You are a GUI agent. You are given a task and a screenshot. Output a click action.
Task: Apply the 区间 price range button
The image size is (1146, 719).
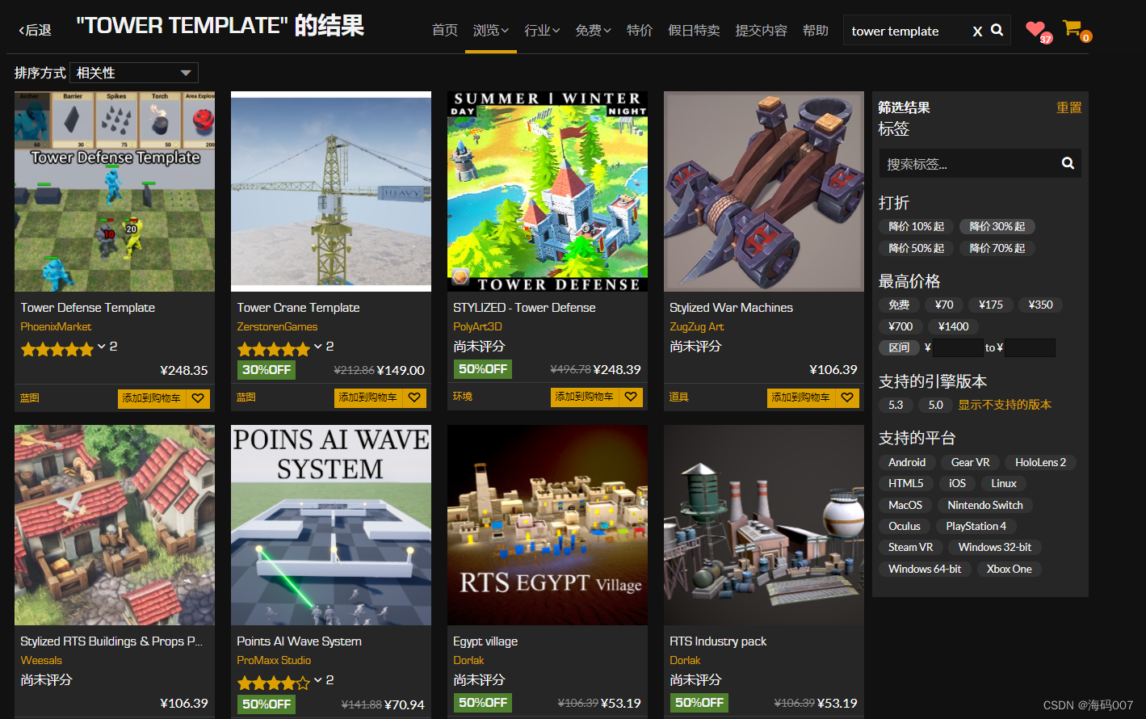(899, 347)
